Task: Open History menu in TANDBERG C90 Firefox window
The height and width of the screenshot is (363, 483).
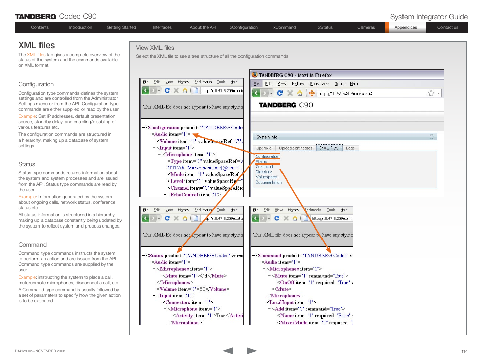Action: (x=298, y=84)
